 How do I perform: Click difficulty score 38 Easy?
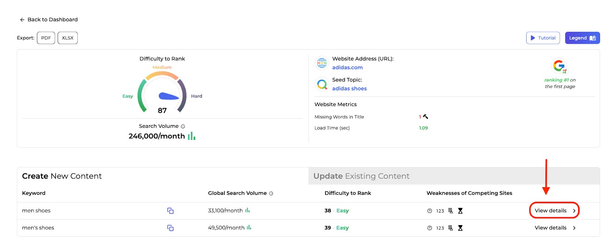point(337,211)
